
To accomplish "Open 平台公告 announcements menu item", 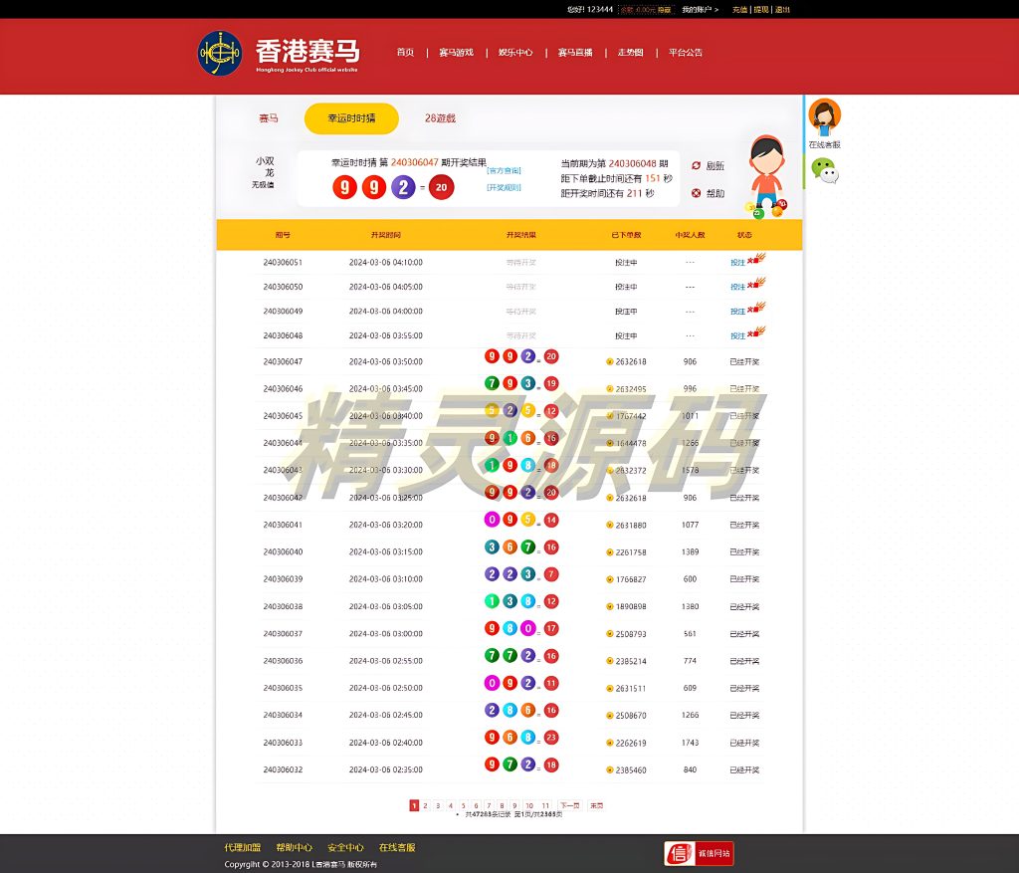I will tap(686, 53).
